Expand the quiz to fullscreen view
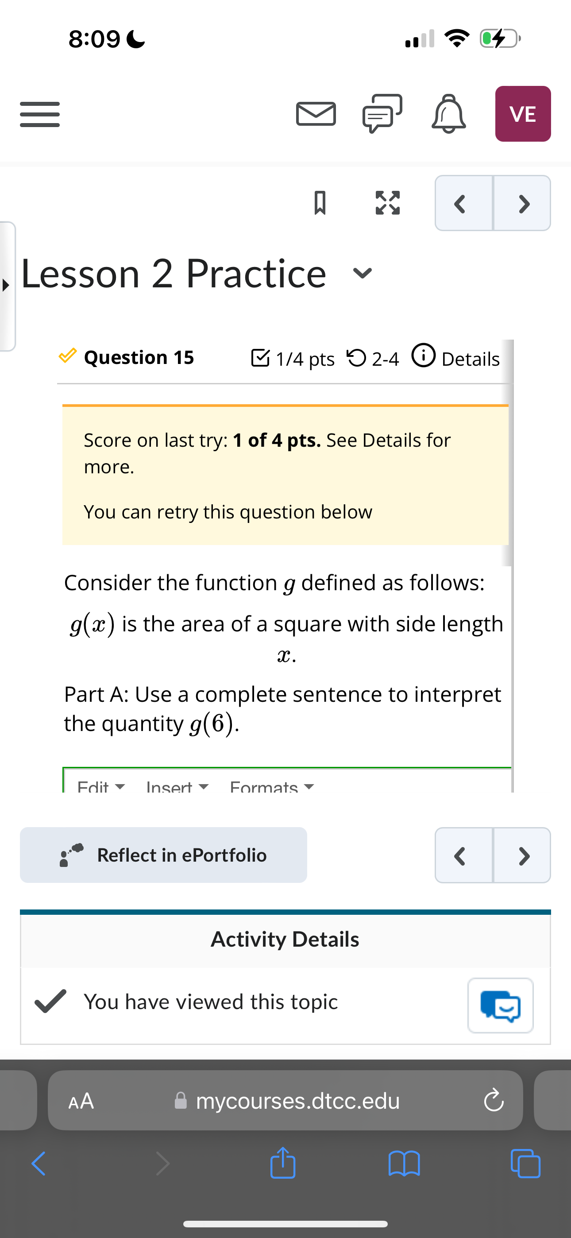Screen dimensions: 571x1238 tap(387, 203)
